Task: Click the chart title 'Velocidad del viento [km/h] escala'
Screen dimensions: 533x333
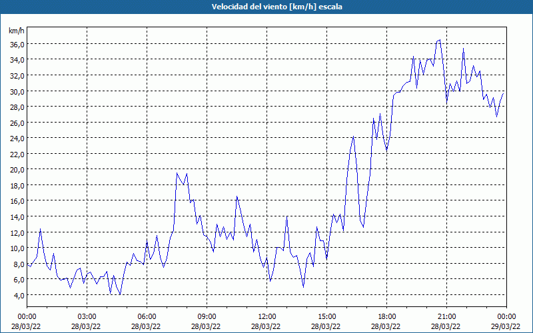Action: (x=276, y=7)
